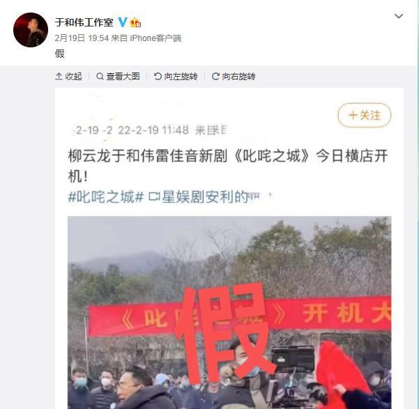Screen dimensions: 419x409
Task: Click the gold crown membership badge
Action: (x=135, y=23)
